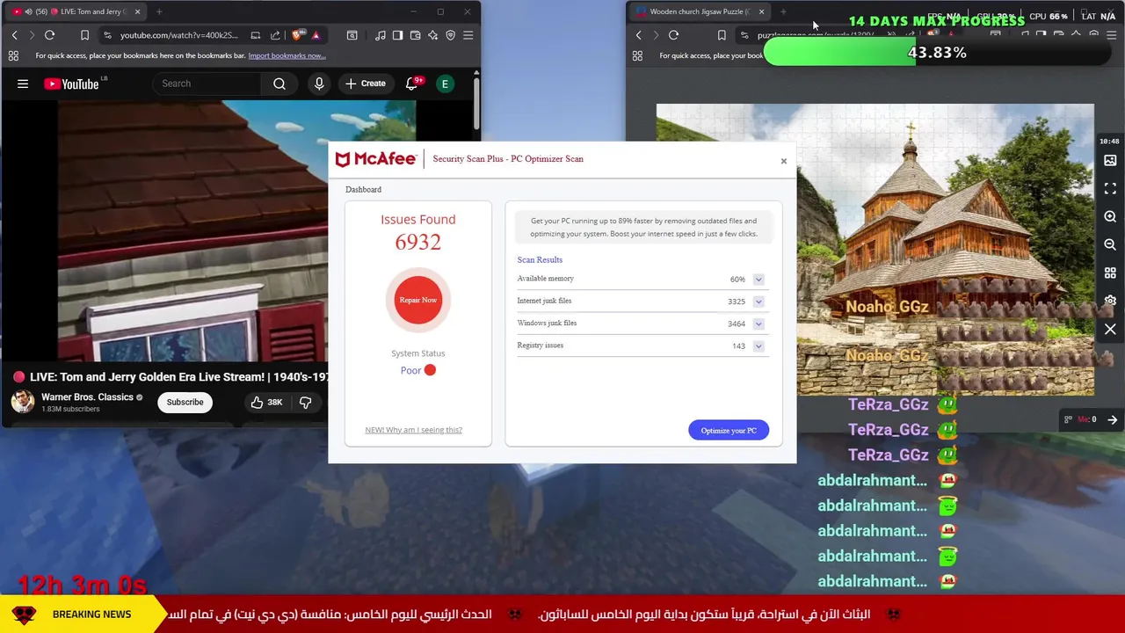This screenshot has height=633, width=1125.
Task: Reload the YouTube page
Action: tap(49, 35)
